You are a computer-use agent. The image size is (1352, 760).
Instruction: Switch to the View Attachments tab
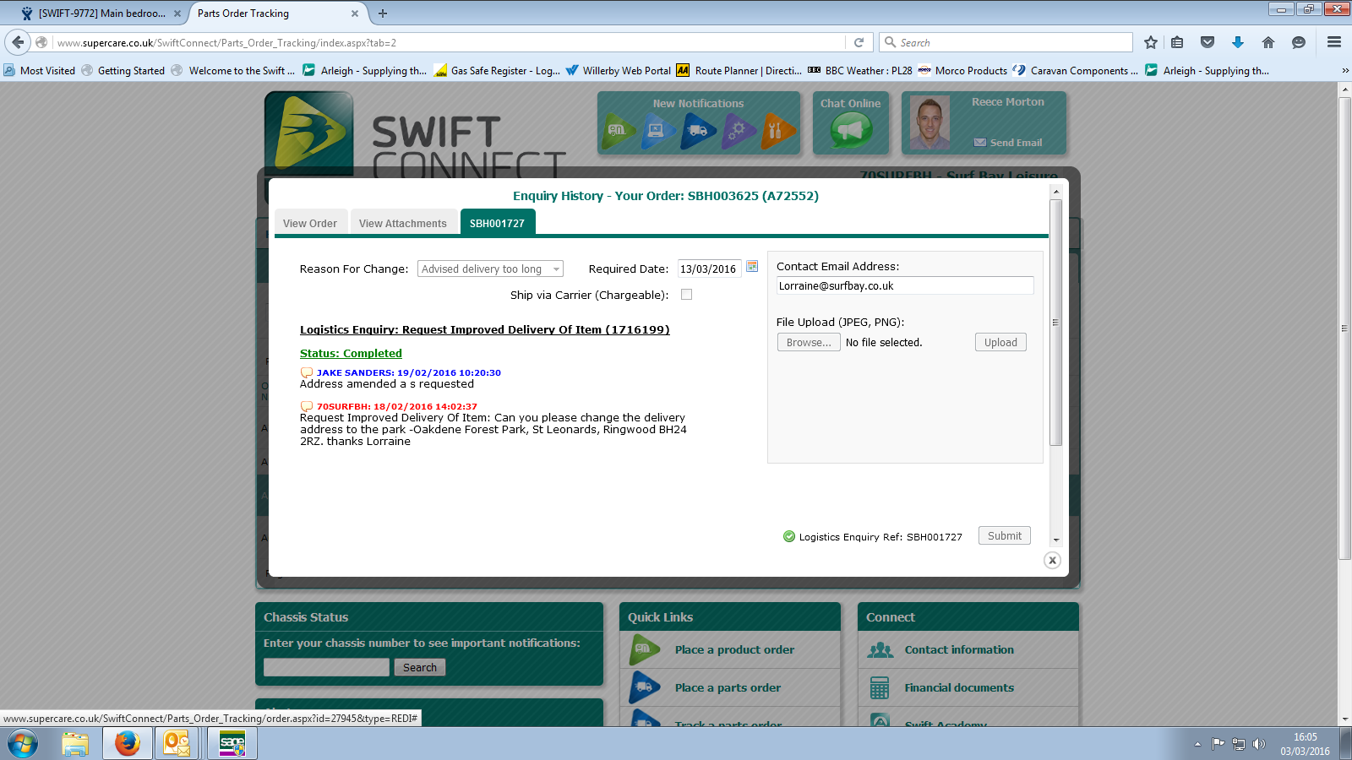[403, 223]
